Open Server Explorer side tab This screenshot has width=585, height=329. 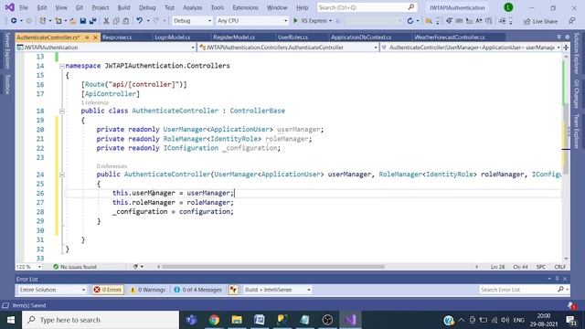click(x=7, y=51)
